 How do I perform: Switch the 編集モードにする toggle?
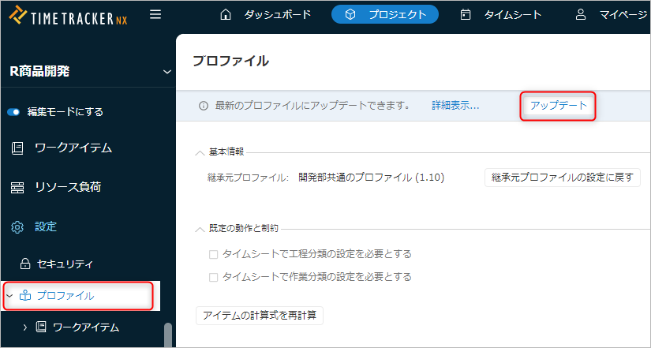pos(13,112)
